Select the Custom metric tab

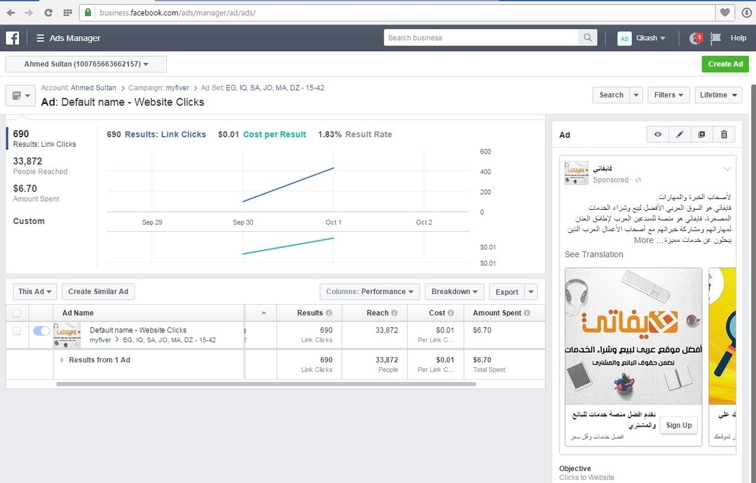coord(29,221)
